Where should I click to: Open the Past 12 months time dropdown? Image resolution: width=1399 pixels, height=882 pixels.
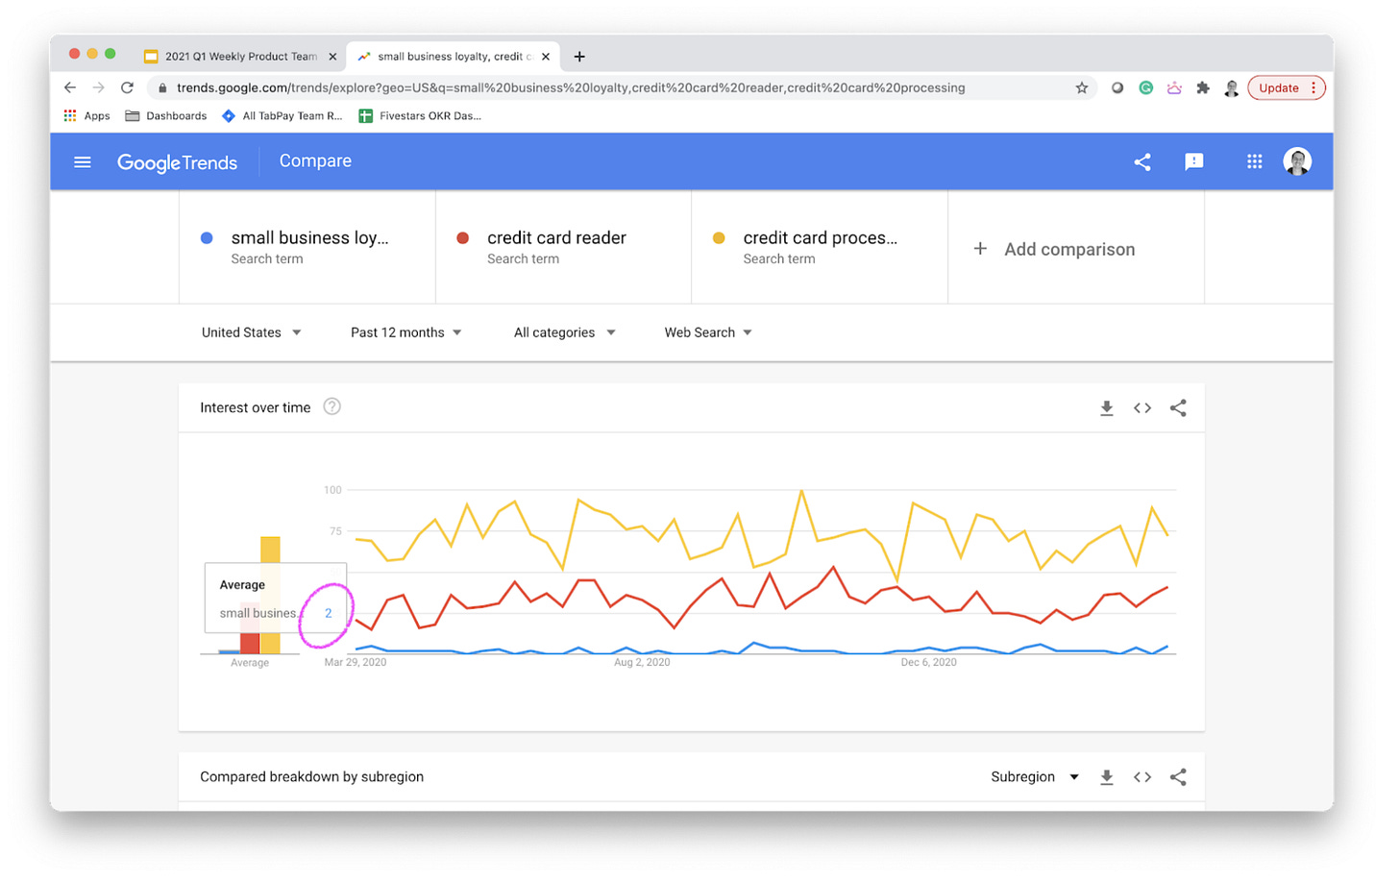406,332
